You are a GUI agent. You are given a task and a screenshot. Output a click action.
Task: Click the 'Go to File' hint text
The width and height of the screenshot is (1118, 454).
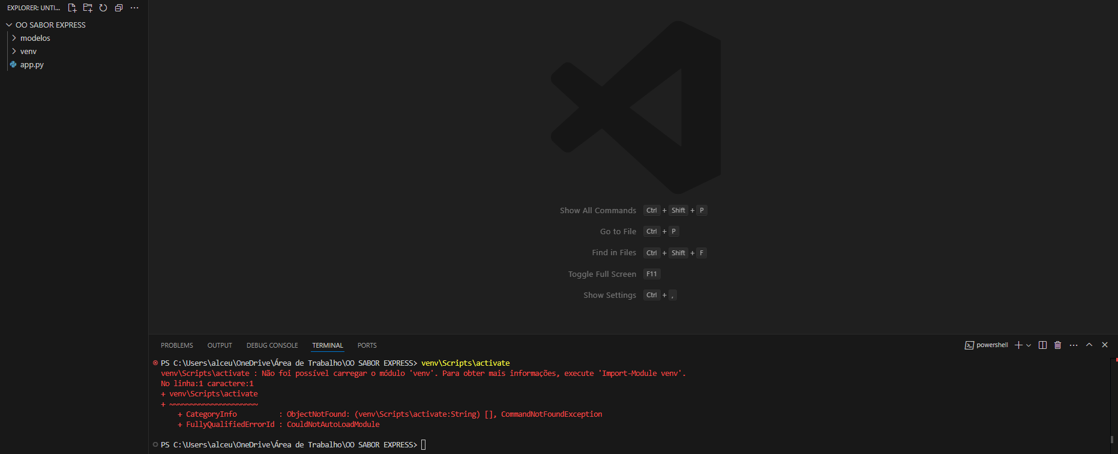point(618,231)
